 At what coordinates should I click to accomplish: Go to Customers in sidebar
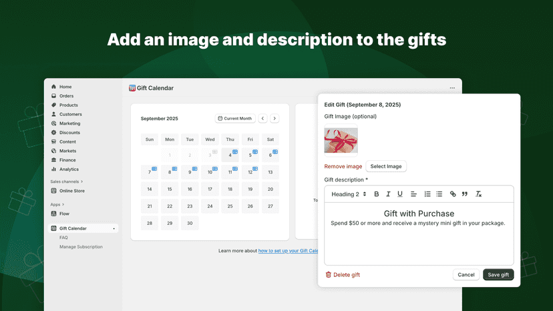click(71, 114)
